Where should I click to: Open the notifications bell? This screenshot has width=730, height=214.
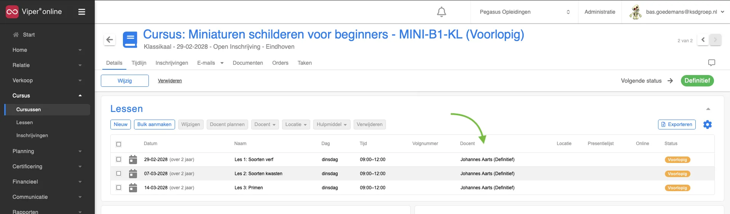[x=442, y=12]
